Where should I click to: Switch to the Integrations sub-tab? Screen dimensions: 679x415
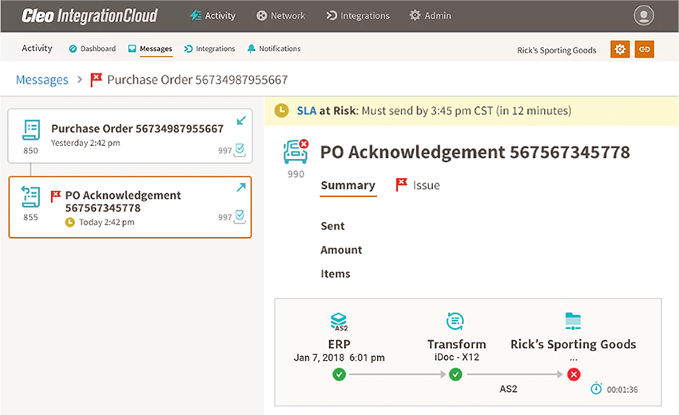coord(209,49)
